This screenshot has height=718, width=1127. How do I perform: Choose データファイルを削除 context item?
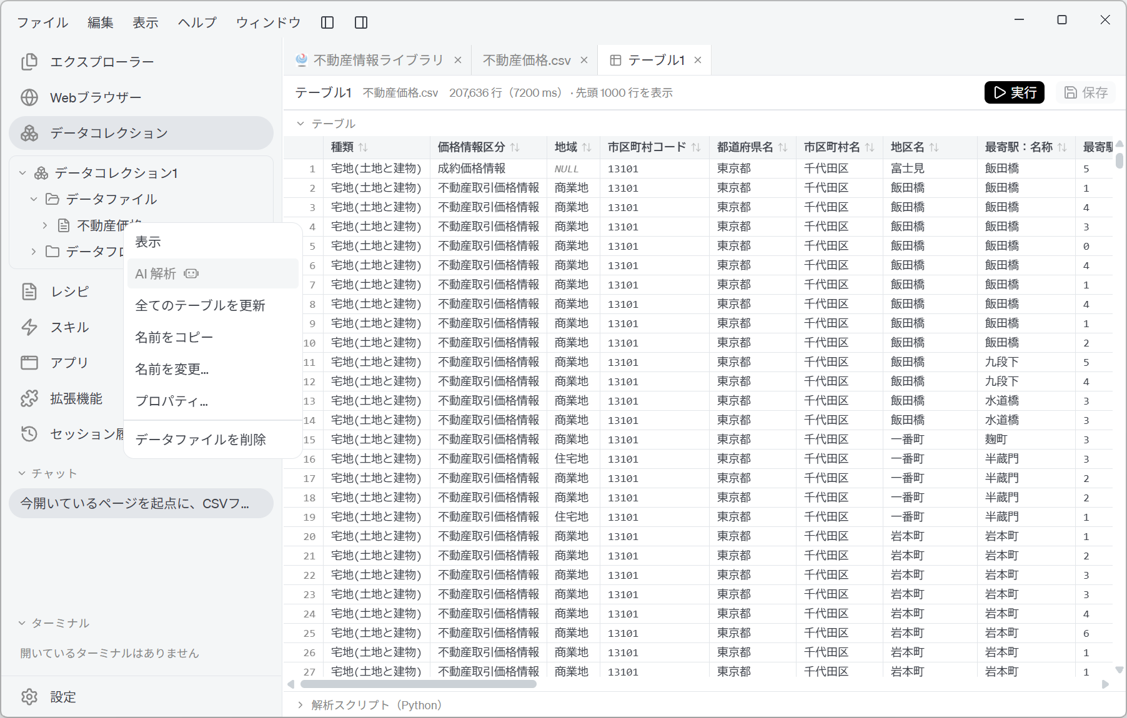pos(213,440)
